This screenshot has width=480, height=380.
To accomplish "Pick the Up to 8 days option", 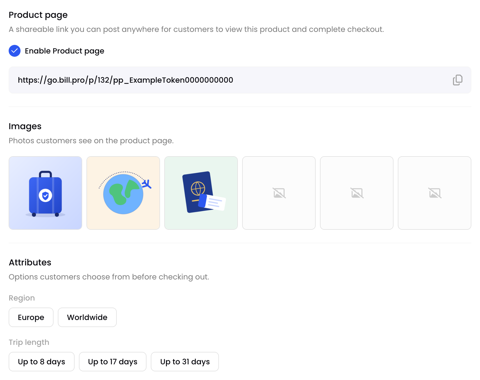I will pyautogui.click(x=42, y=362).
